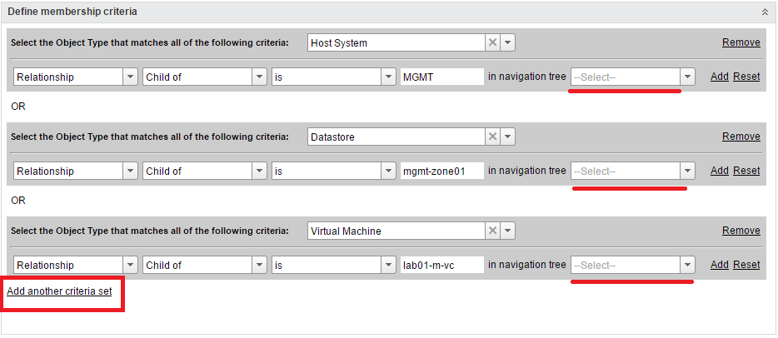Open navigation tree dropdown for lab01-m-vc row
The height and width of the screenshot is (338, 778).
(687, 265)
